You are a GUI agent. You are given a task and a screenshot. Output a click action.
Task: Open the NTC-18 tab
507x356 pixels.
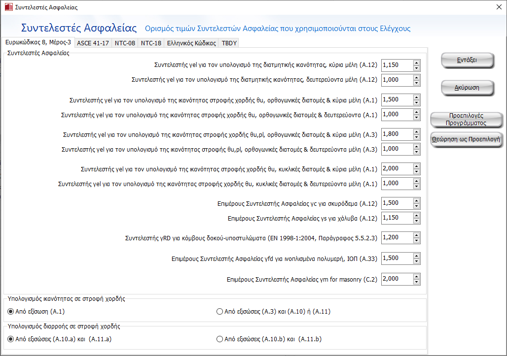point(151,43)
